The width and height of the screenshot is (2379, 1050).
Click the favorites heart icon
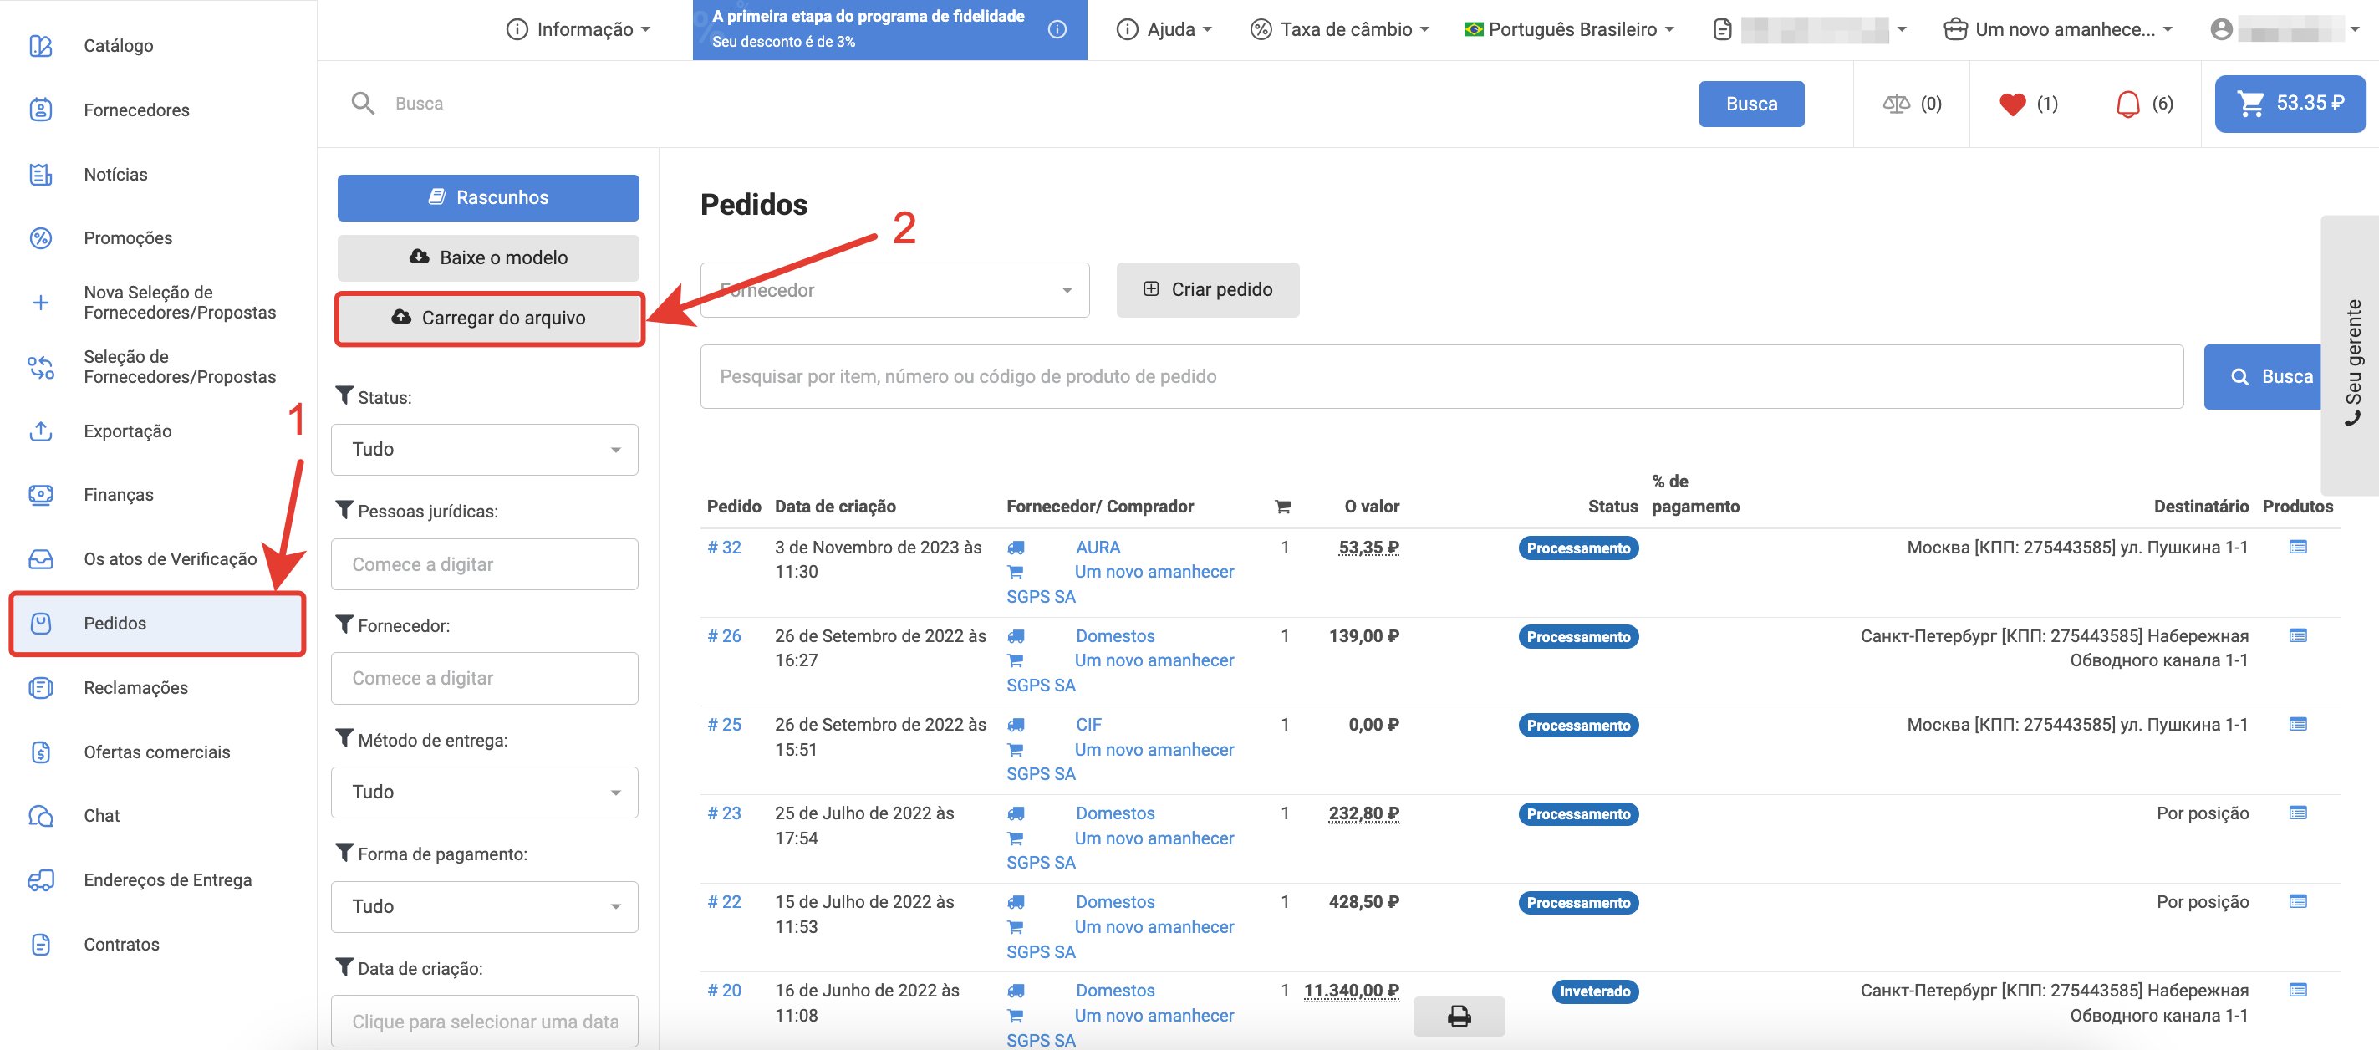(2011, 104)
